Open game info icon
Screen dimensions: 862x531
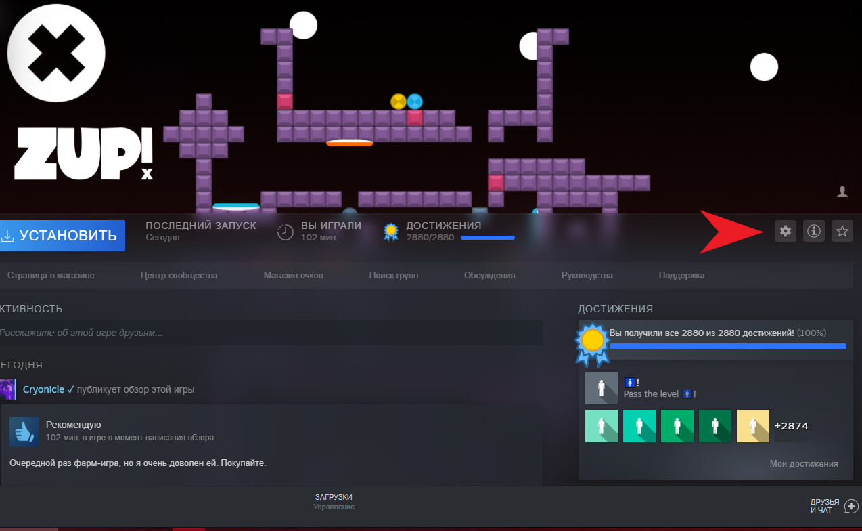814,231
